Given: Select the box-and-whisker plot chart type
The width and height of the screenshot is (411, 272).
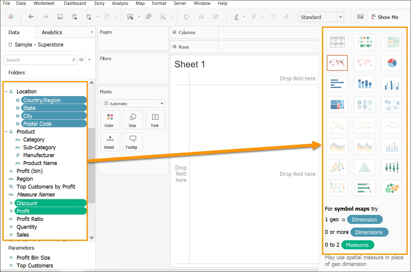Looking at the screenshot, I should pos(392,167).
